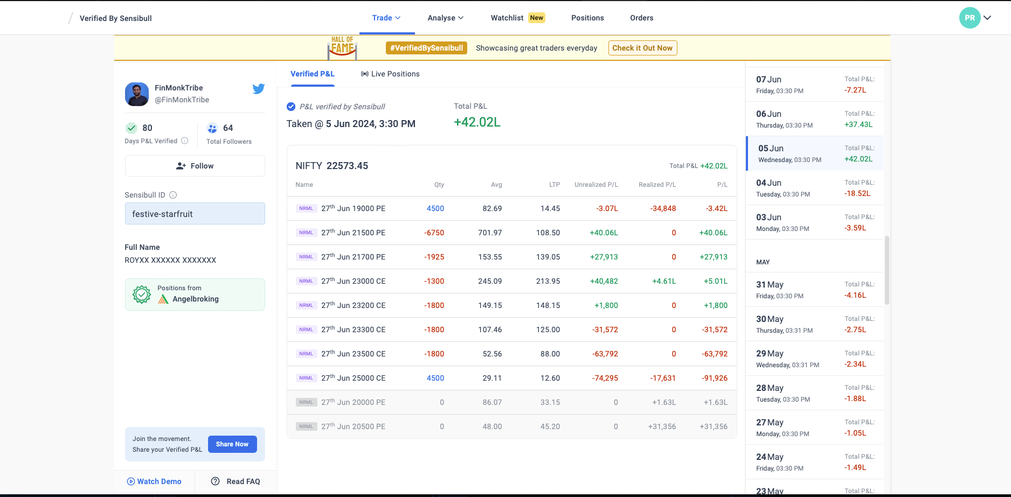The image size is (1011, 497).
Task: Select the 06 Jun P&L entry
Action: tap(814, 119)
